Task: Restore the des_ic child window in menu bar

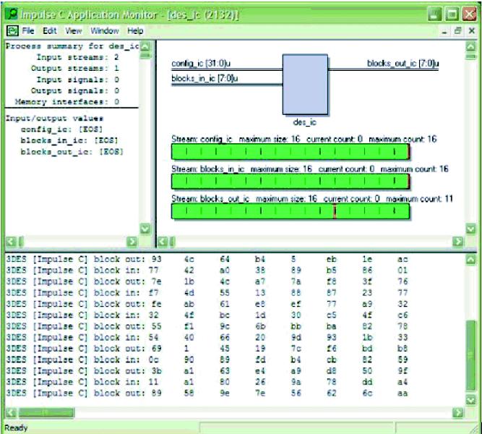Action: (x=458, y=31)
